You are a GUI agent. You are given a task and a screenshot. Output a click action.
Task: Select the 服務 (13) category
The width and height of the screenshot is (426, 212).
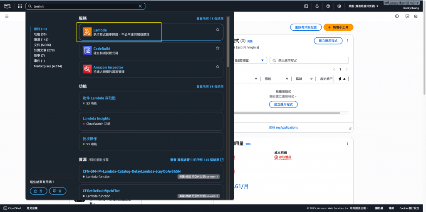click(x=40, y=29)
